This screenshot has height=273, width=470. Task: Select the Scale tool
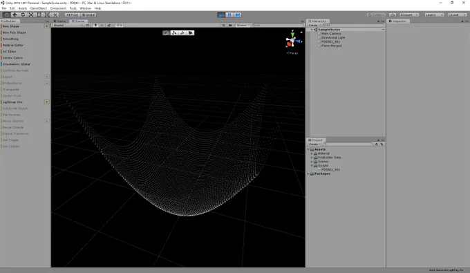coord(31,15)
